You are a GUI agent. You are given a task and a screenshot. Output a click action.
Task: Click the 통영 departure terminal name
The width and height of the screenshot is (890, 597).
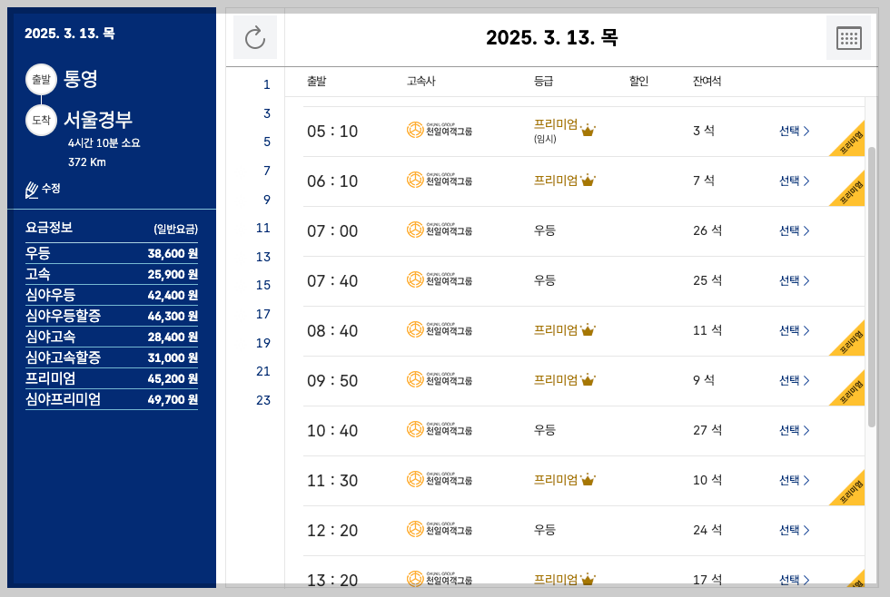point(81,79)
